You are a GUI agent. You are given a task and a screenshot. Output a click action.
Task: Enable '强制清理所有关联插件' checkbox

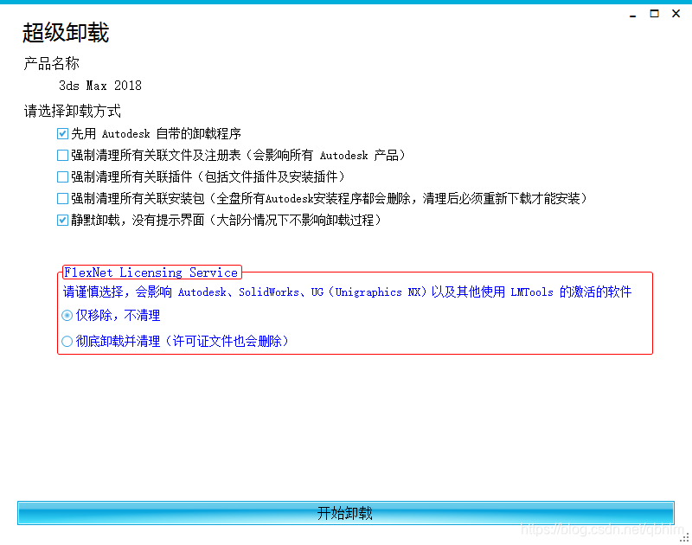(x=62, y=177)
